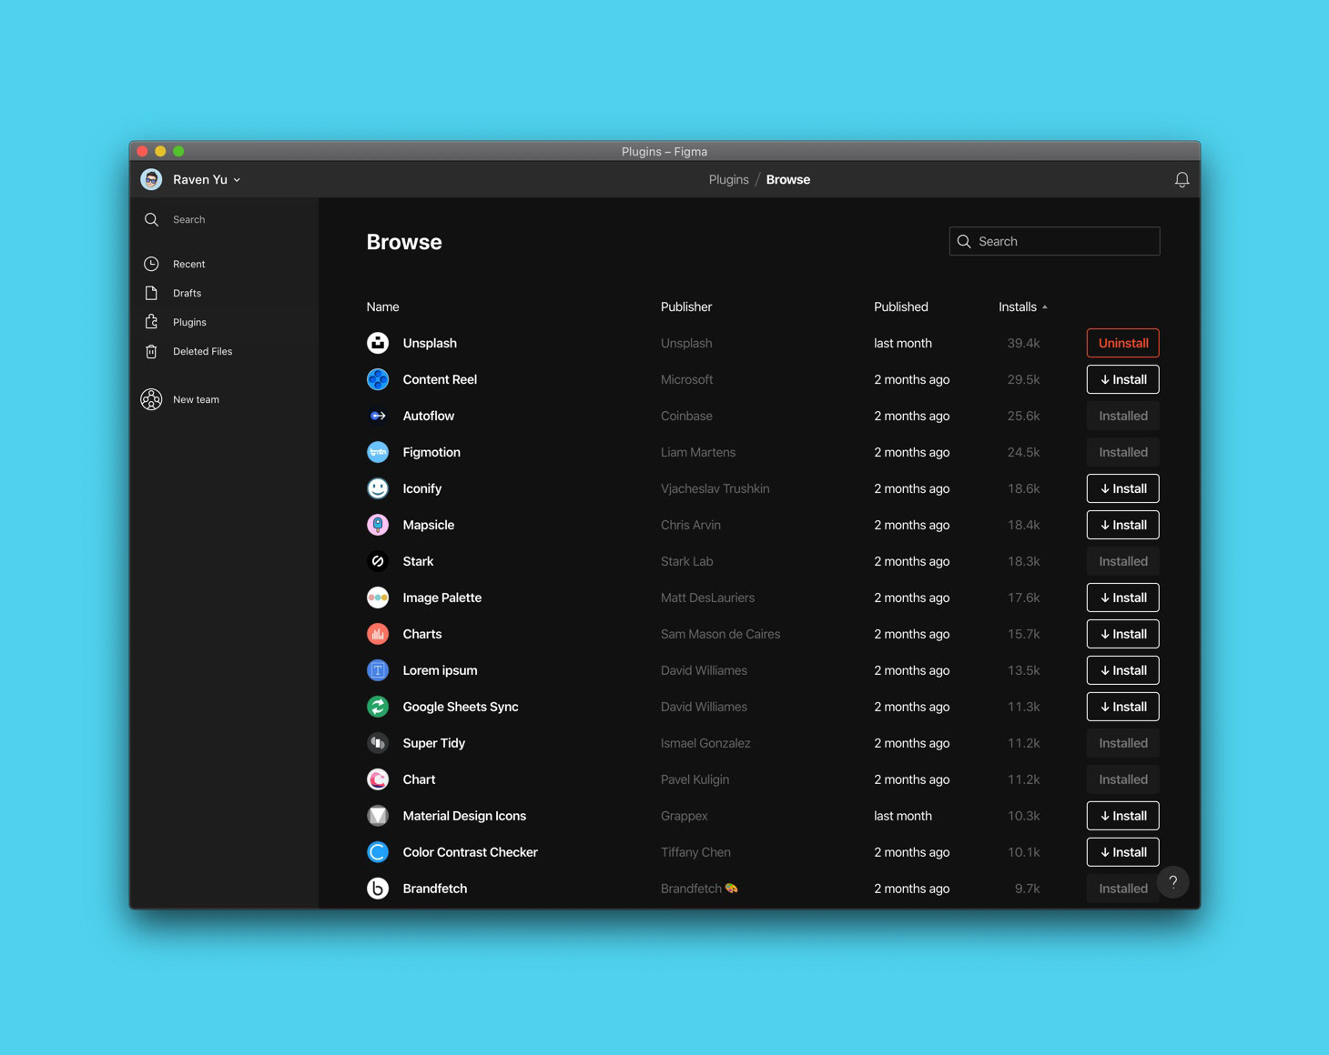Click the Google Sheets Sync icon
The width and height of the screenshot is (1329, 1055).
click(x=378, y=707)
